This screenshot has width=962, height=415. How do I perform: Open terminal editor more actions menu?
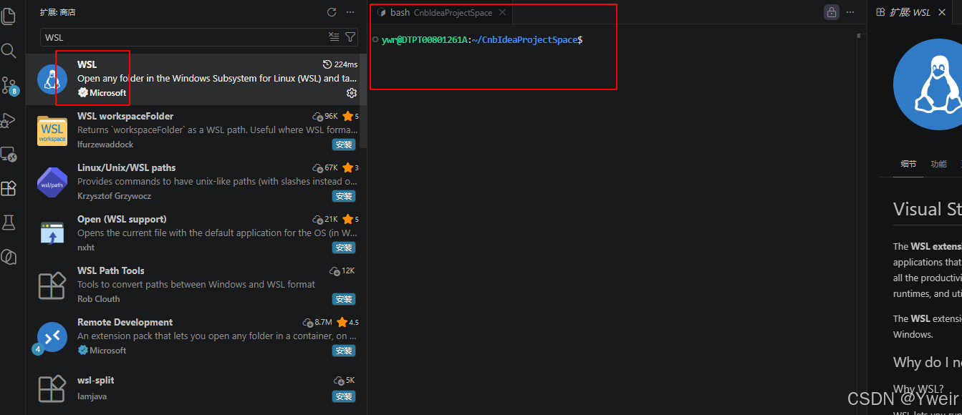point(850,12)
